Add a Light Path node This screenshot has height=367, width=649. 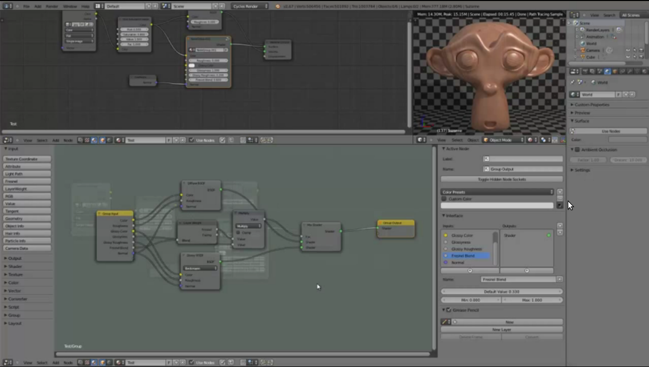pos(27,174)
